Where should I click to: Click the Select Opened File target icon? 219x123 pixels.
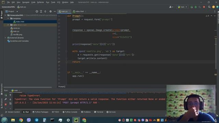click(x=37, y=11)
